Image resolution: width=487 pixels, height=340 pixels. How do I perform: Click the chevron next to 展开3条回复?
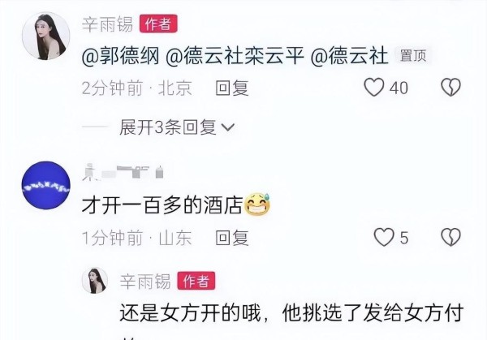[x=228, y=127]
